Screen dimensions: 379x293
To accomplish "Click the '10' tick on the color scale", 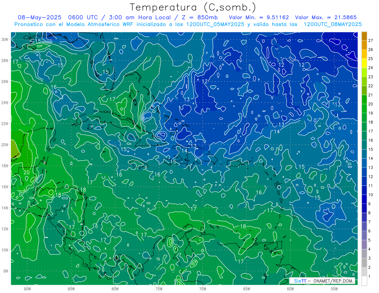I will 371,195.
